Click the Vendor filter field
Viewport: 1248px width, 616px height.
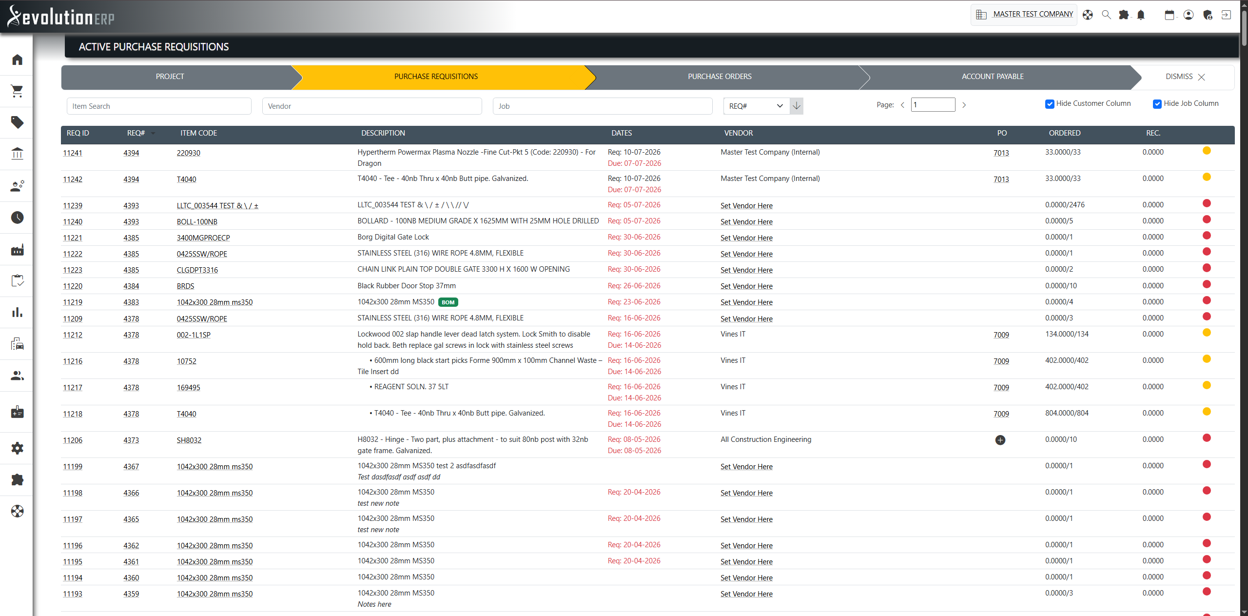tap(372, 106)
